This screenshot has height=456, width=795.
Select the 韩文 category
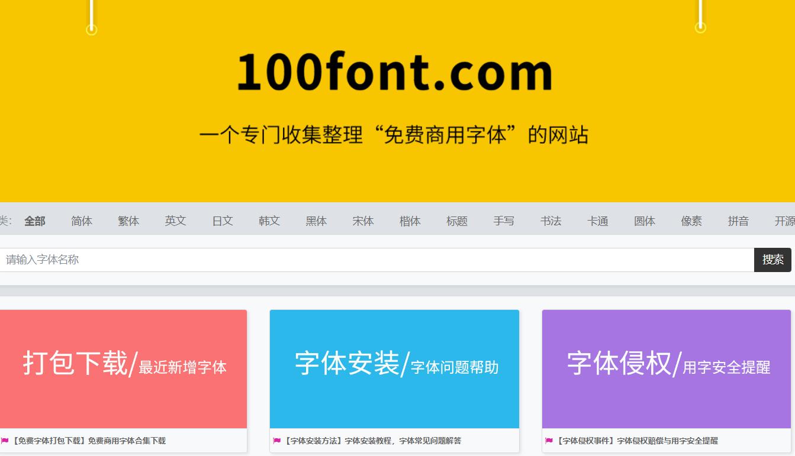click(x=269, y=221)
